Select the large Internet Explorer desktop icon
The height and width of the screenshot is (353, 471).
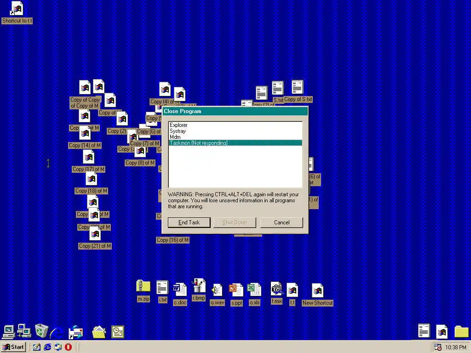coord(57,332)
